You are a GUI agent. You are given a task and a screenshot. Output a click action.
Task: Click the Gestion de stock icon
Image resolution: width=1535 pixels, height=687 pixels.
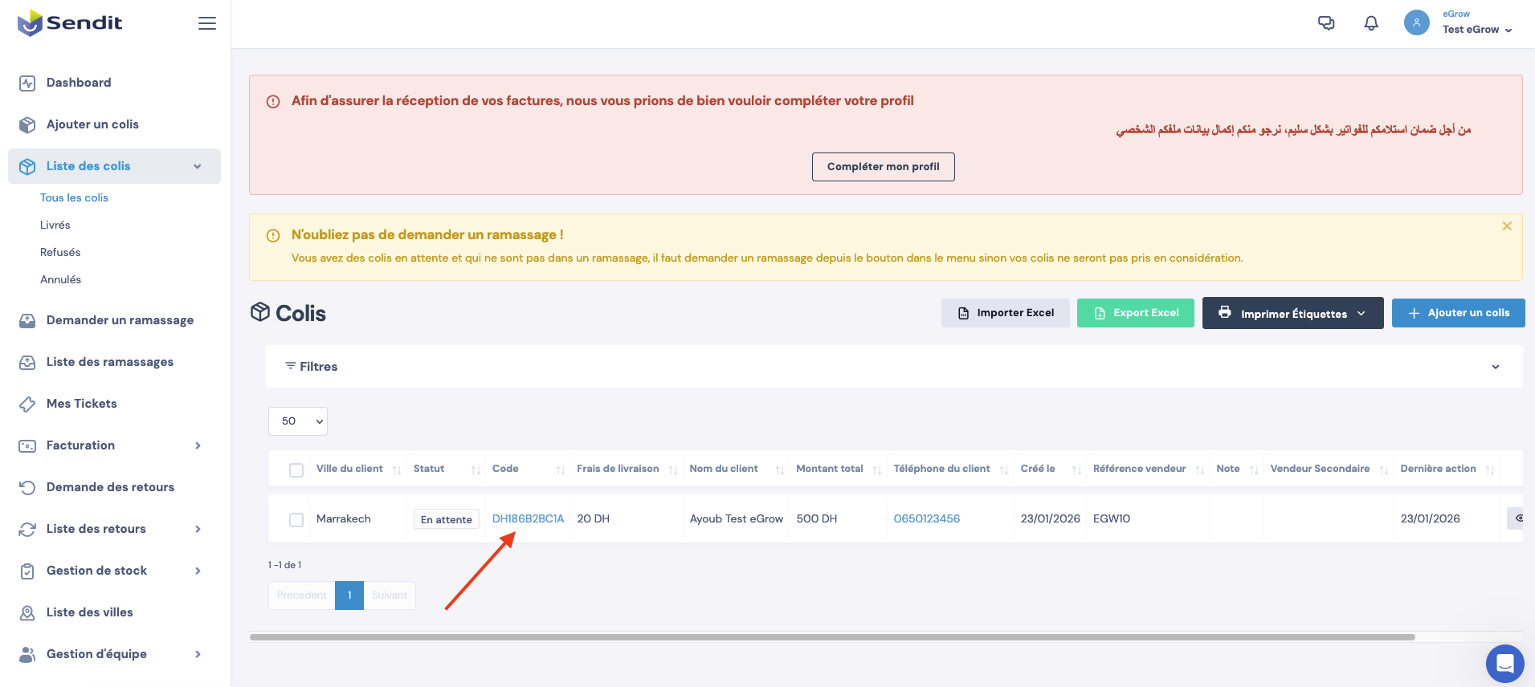point(27,571)
